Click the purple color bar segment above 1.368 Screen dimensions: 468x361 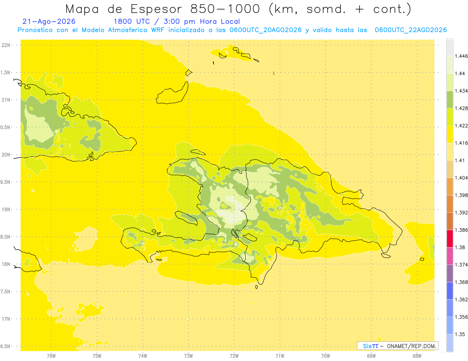(450, 273)
